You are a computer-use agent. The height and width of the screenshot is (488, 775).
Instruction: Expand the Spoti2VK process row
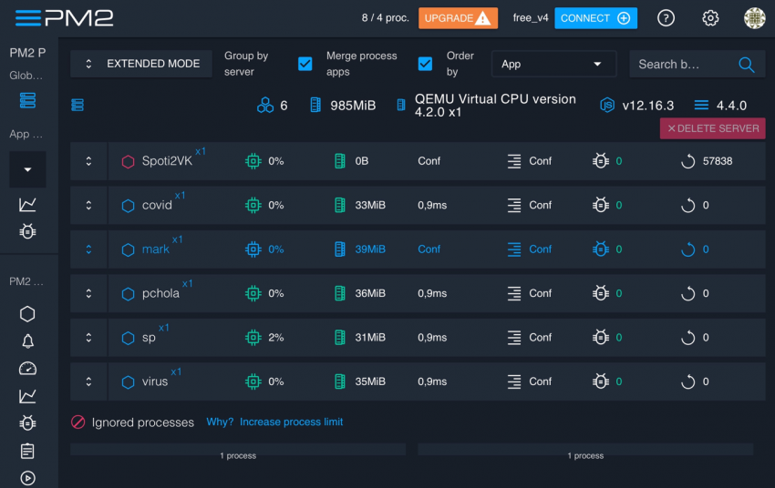pyautogui.click(x=88, y=161)
